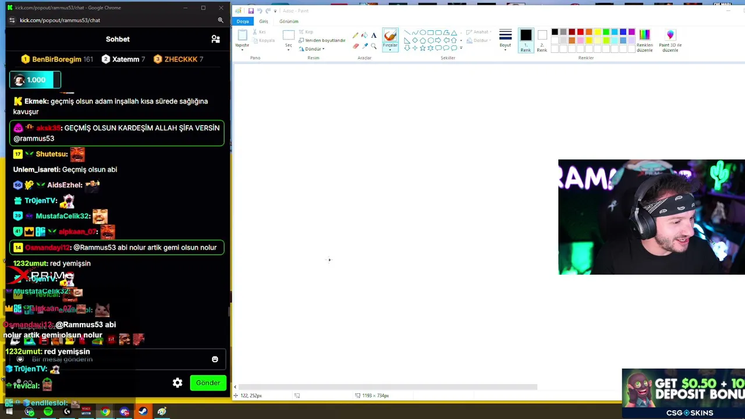Click the 1.000 points badge in chat
The height and width of the screenshot is (419, 745).
click(x=35, y=80)
